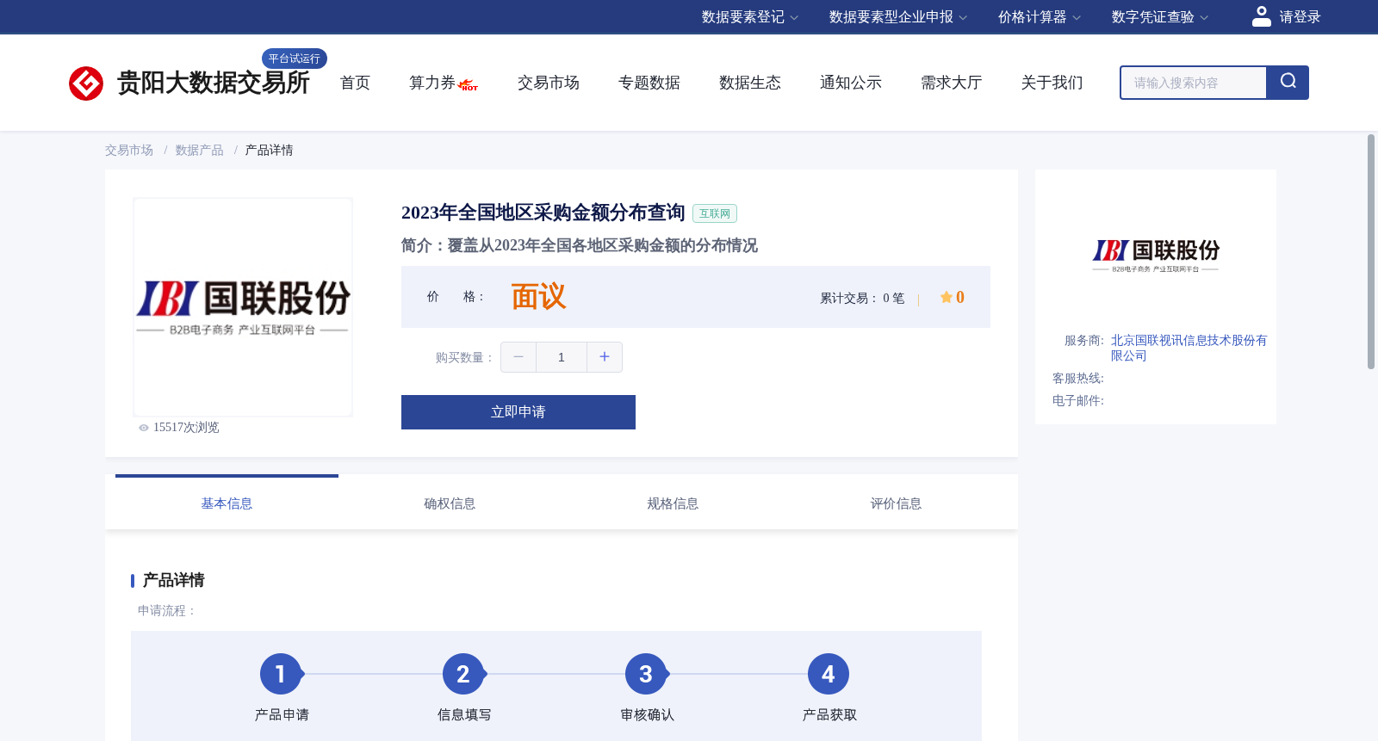Image resolution: width=1378 pixels, height=741 pixels.
Task: Expand the 数字凭证查验 dropdown
Action: (x=1160, y=17)
